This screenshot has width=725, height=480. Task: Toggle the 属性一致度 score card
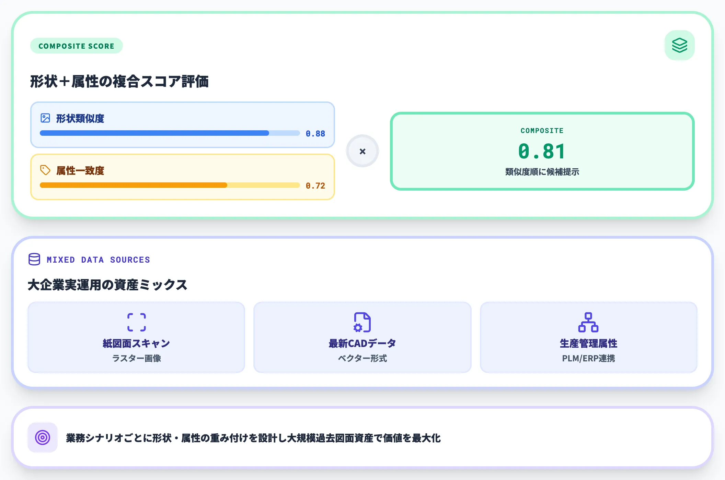coord(182,177)
